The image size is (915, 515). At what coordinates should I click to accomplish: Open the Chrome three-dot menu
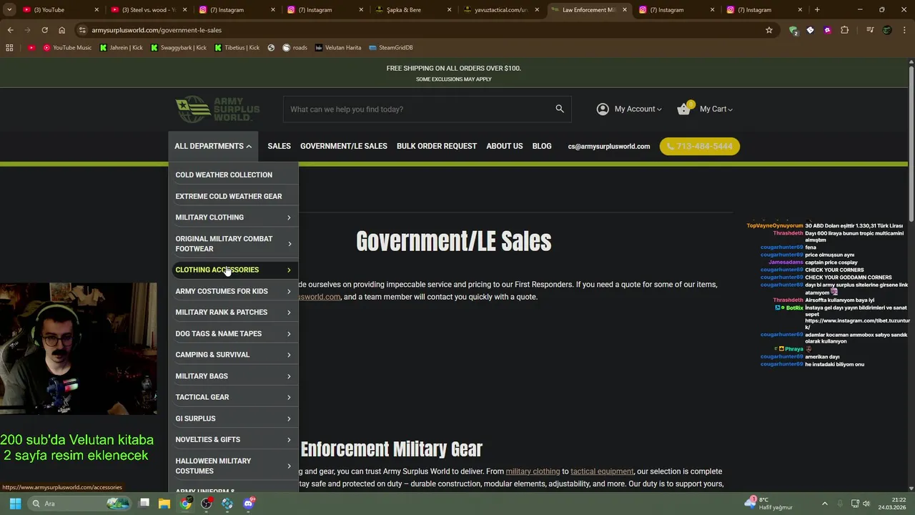click(904, 30)
